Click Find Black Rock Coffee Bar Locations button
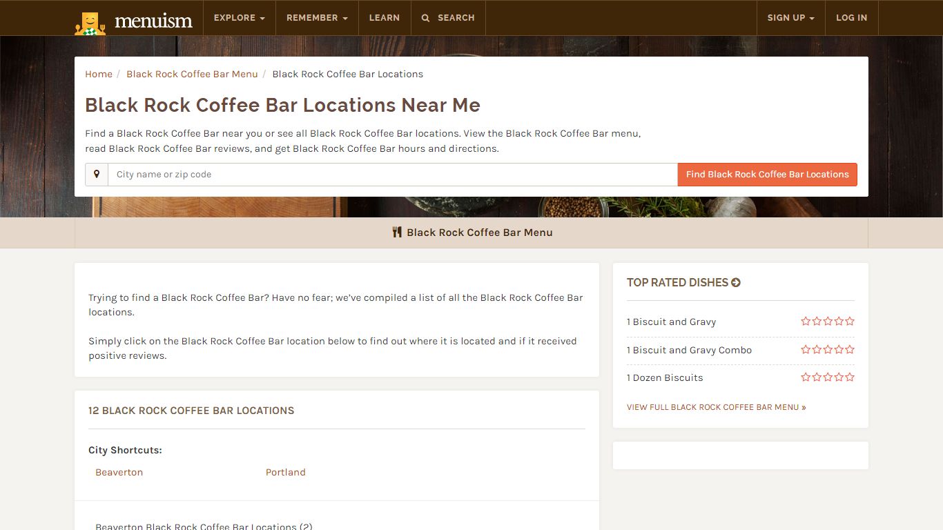943x530 pixels. pos(768,175)
